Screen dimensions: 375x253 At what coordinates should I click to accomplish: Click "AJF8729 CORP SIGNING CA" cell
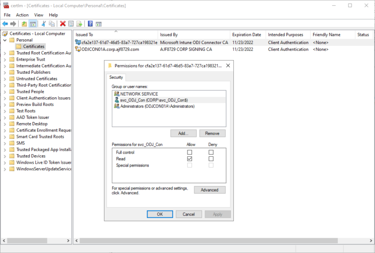(x=186, y=49)
